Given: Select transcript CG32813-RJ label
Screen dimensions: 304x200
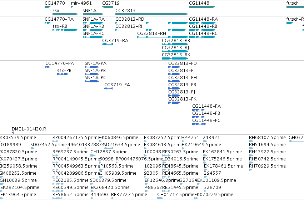Looking at the screenshot, I should click(175, 48).
